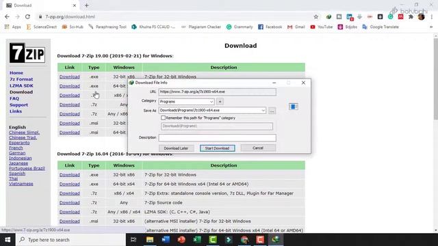The height and width of the screenshot is (246, 438).
Task: Open the Links sidebar item
Action: pos(16,111)
